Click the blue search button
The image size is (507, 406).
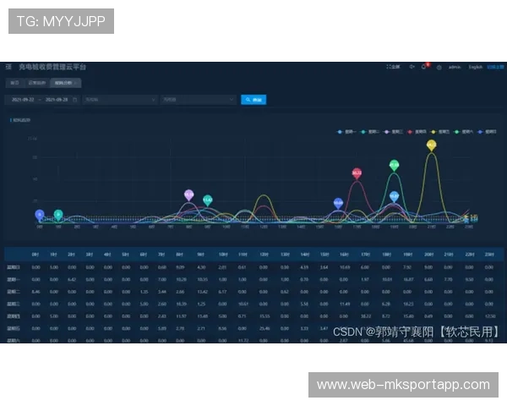[253, 100]
